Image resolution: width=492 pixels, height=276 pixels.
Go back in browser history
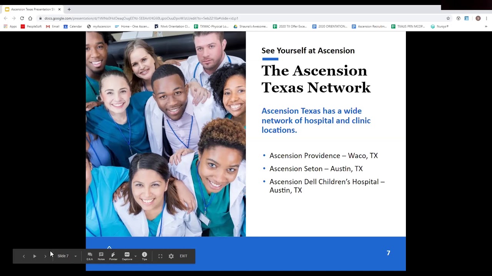(5, 18)
